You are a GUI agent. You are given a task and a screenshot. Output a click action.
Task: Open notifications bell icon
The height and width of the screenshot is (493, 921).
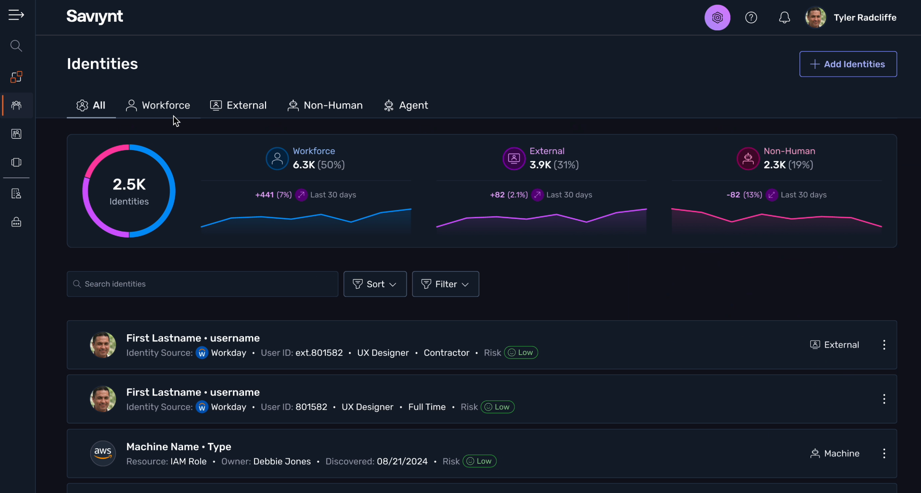pos(784,18)
